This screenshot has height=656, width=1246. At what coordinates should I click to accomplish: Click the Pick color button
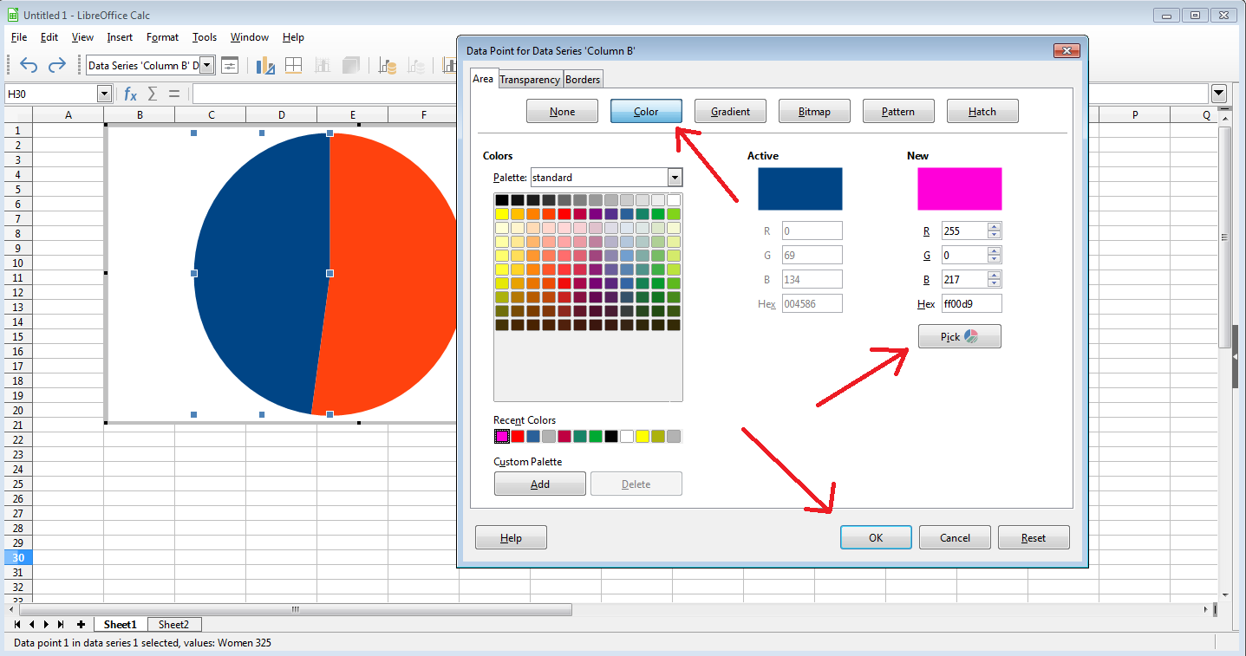pos(959,336)
